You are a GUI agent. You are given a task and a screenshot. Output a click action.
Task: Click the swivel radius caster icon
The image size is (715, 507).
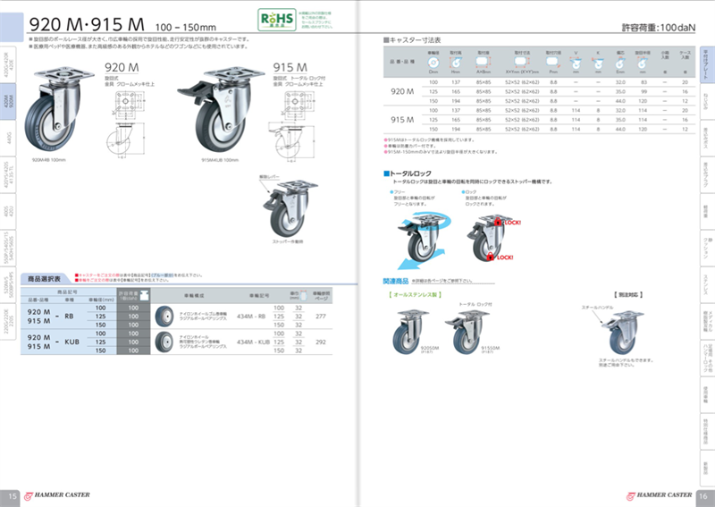tap(643, 63)
